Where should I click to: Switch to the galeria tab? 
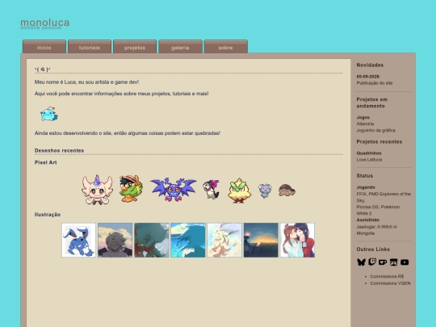point(180,47)
